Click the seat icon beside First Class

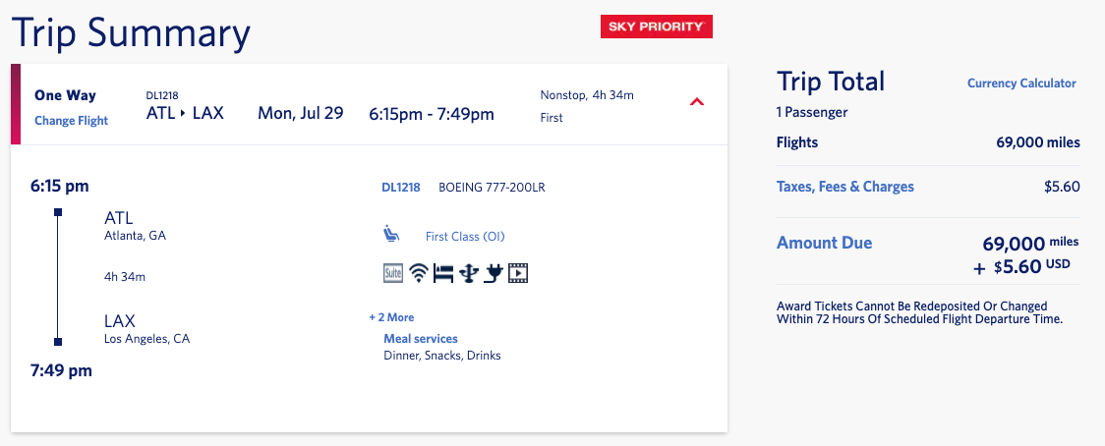[391, 235]
